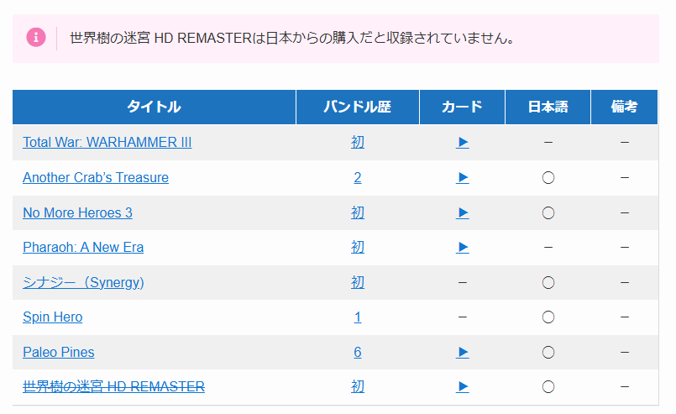Click card play icon for No More Heroes 3
Screen dimensions: 676x414
pyautogui.click(x=463, y=213)
